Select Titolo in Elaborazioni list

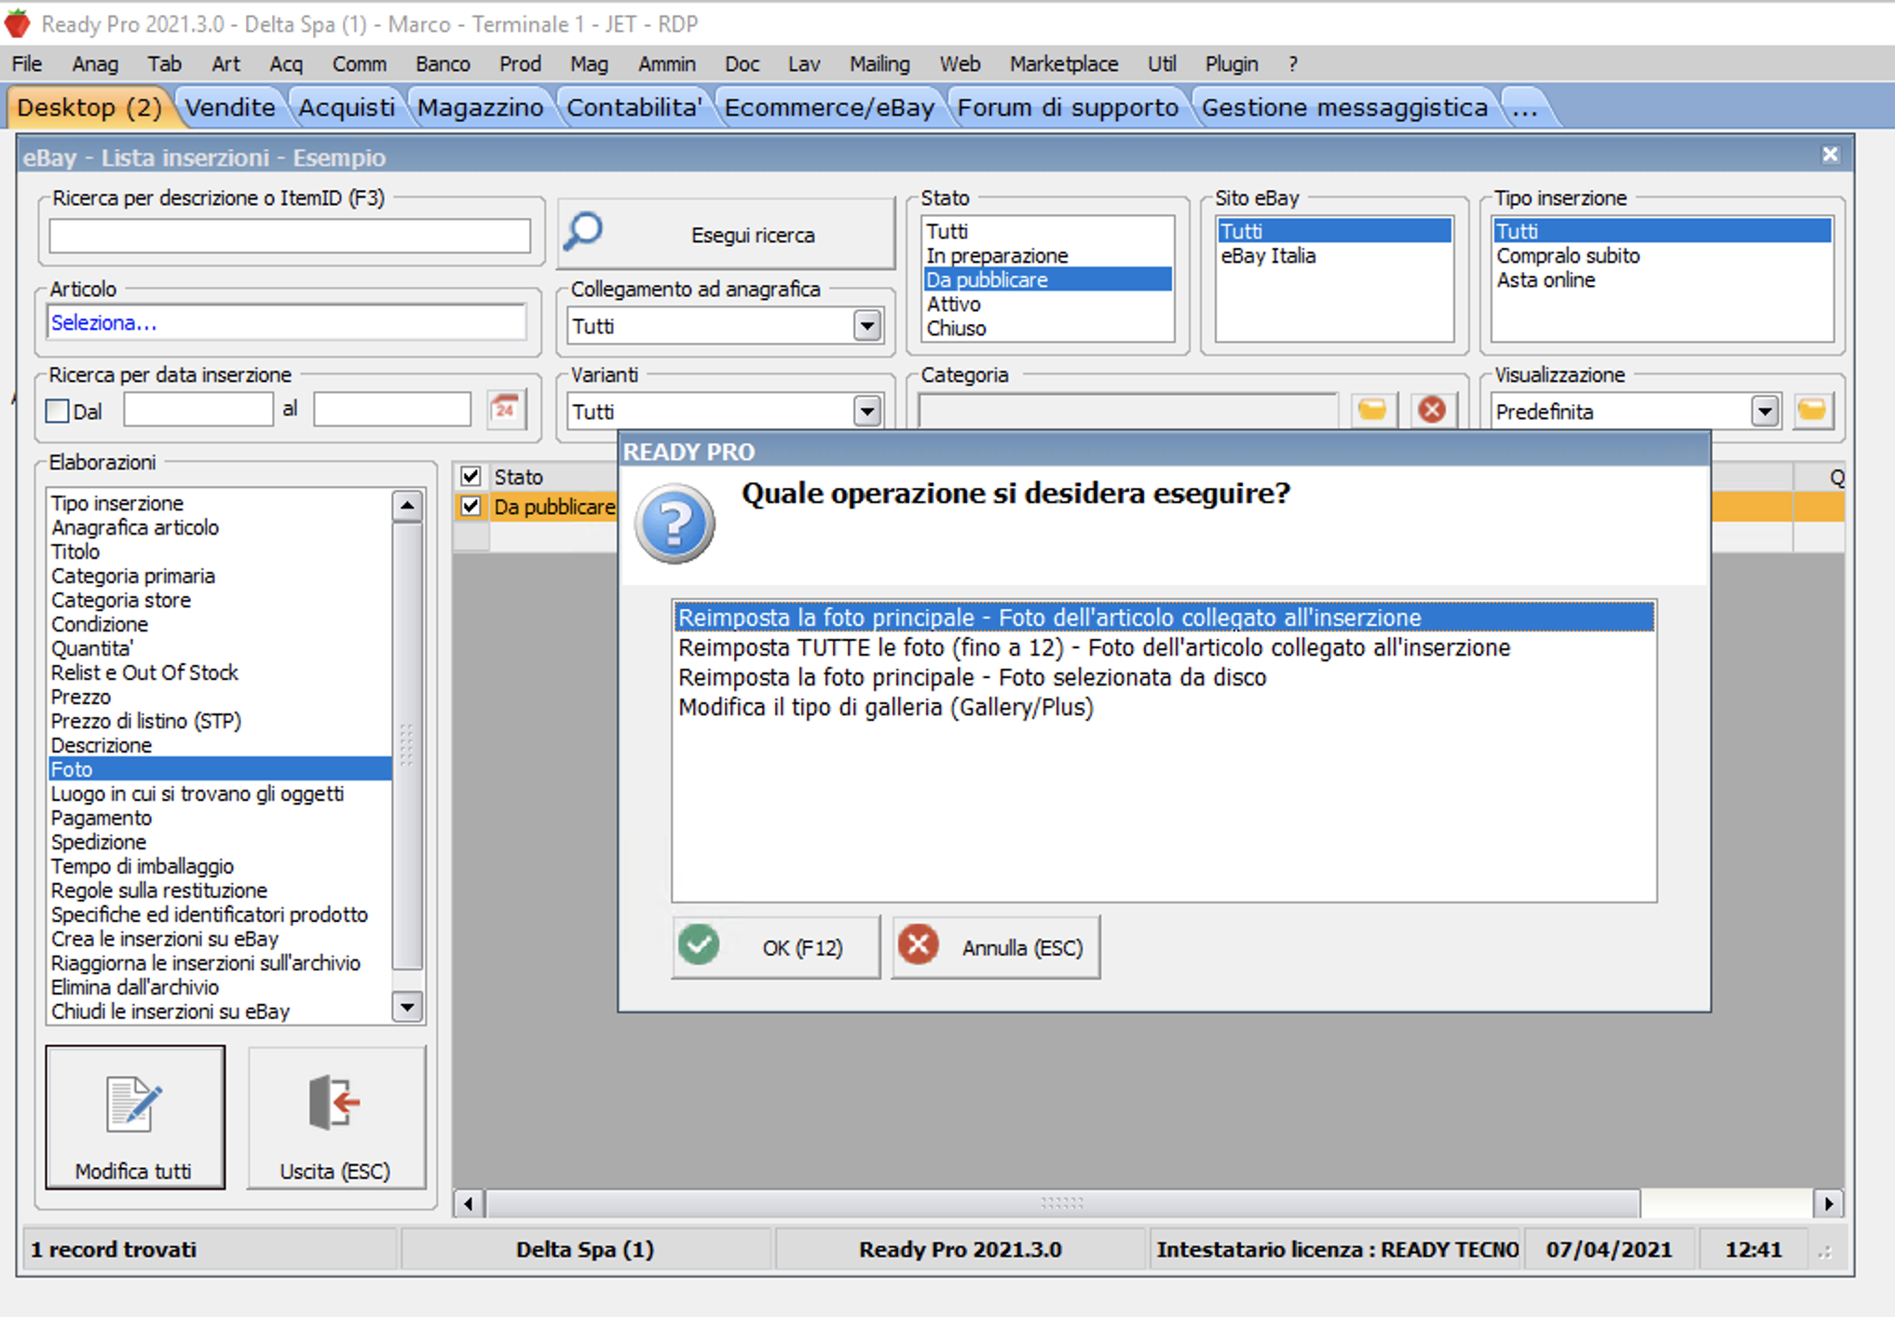(220, 551)
